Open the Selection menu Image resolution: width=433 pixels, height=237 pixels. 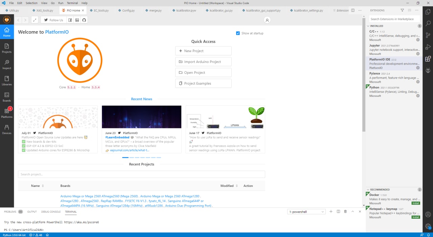[x=31, y=3]
